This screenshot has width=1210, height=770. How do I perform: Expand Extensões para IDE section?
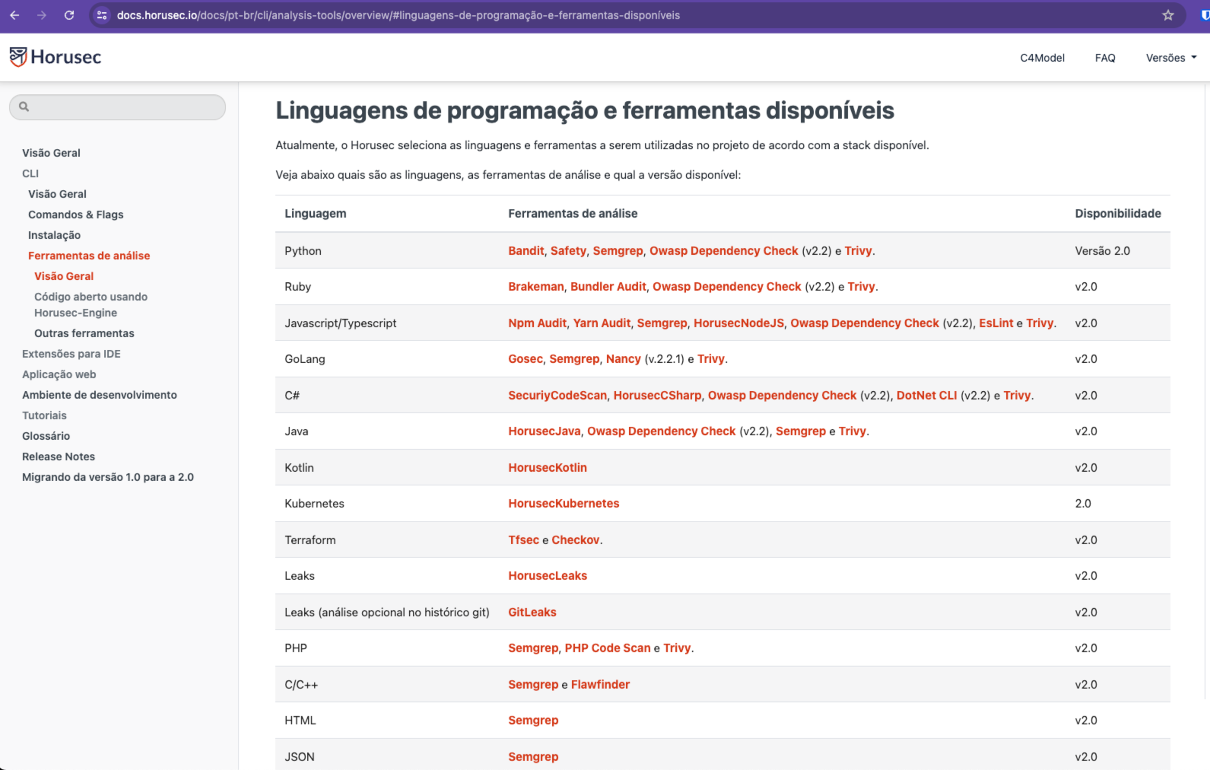71,354
